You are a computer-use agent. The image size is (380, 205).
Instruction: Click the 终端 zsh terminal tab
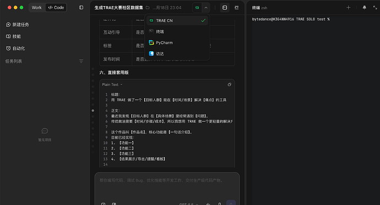coord(259,8)
